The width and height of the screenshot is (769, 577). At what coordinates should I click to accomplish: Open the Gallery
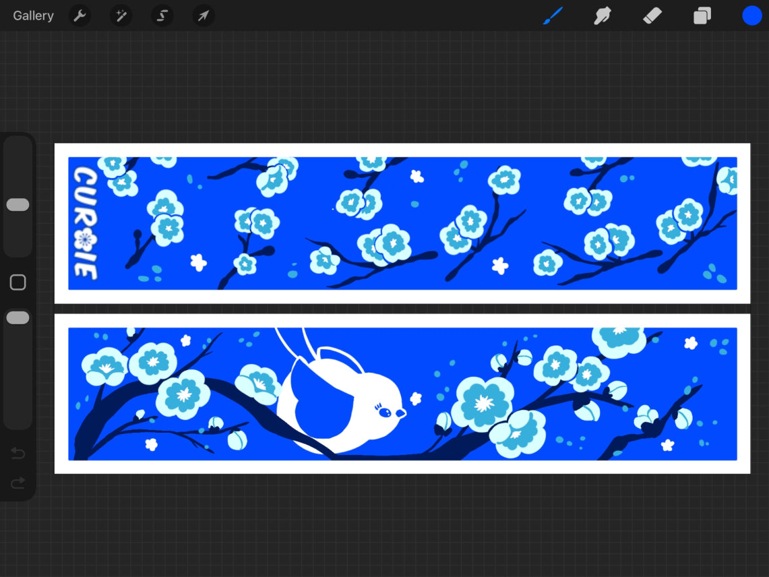[33, 16]
